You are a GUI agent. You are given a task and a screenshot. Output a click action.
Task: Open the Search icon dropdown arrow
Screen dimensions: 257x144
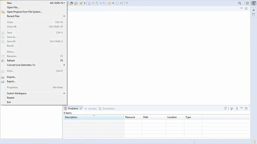pos(85,3)
